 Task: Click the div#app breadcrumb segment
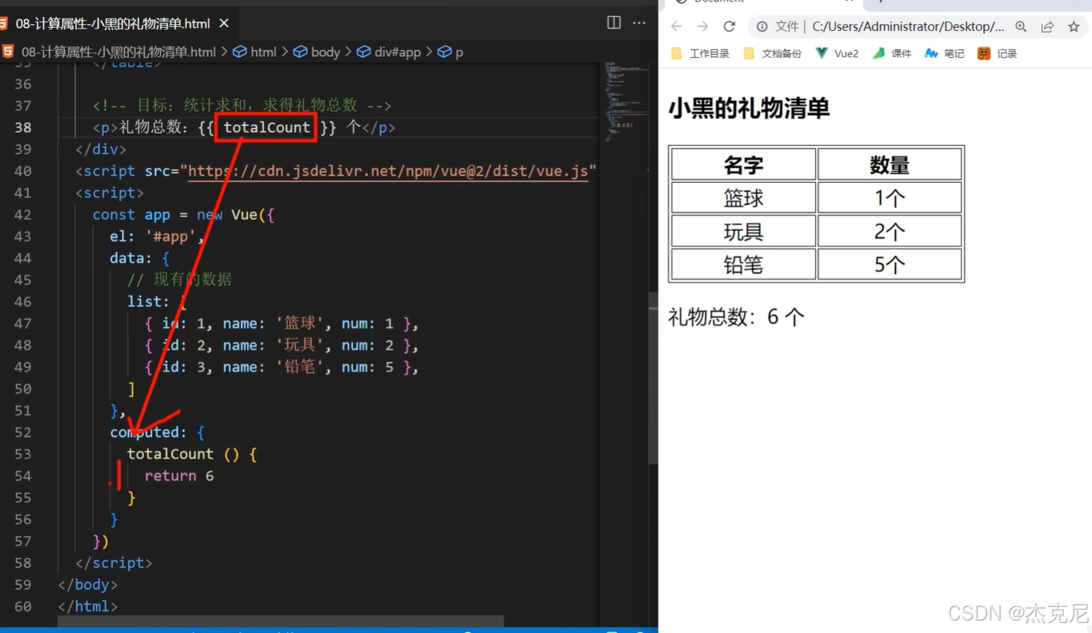click(x=389, y=52)
